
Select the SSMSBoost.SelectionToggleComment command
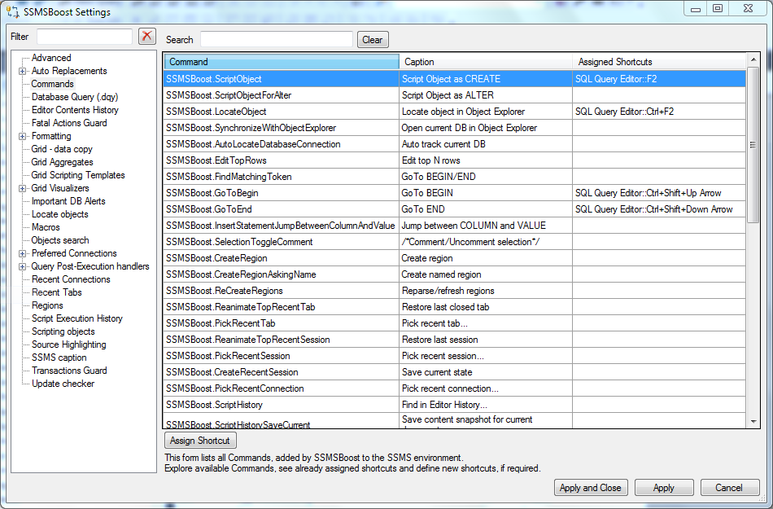coord(455,242)
